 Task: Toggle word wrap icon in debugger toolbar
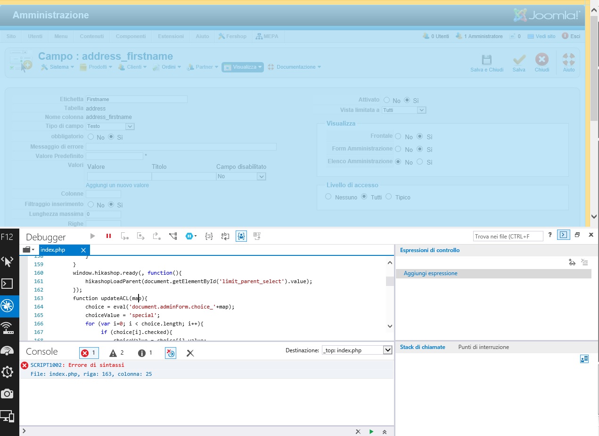pyautogui.click(x=225, y=236)
